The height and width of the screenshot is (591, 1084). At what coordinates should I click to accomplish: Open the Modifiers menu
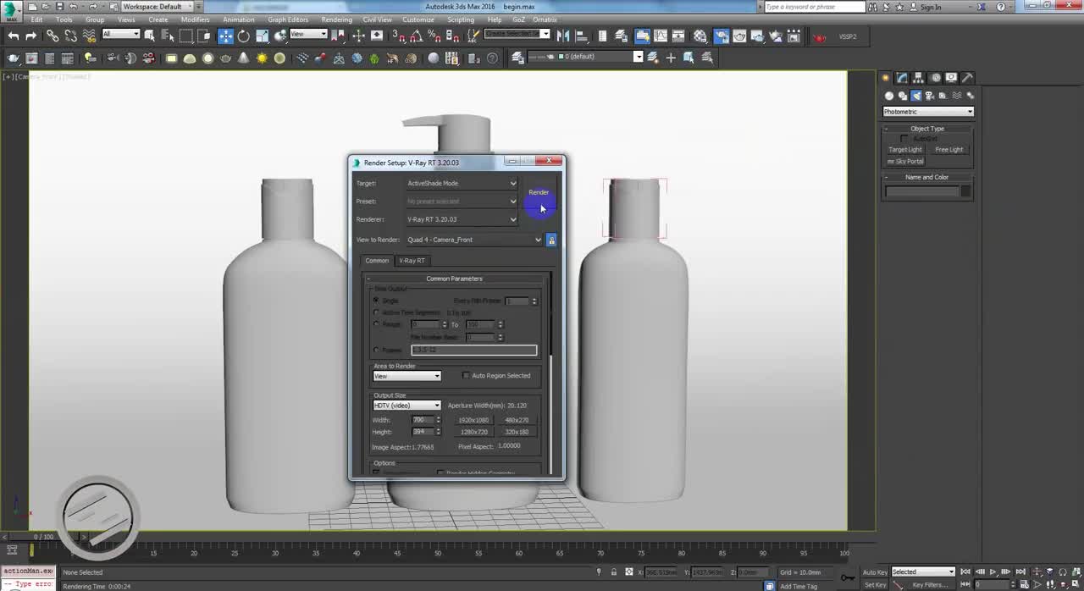click(x=195, y=19)
